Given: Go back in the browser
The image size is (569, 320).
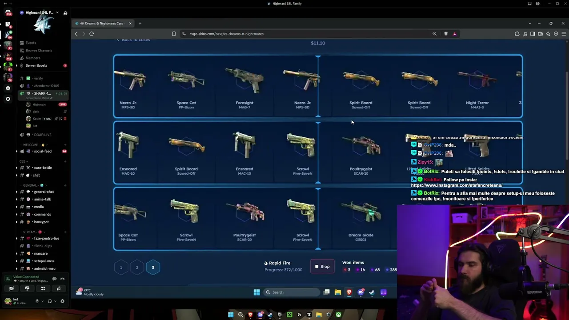Looking at the screenshot, I should (x=76, y=34).
